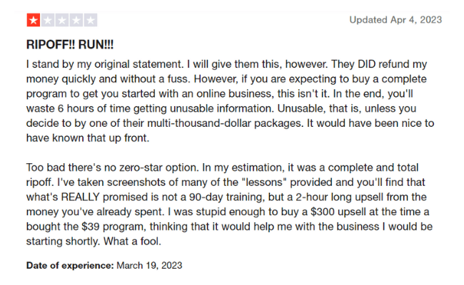Click the red first star icon

click(34, 21)
